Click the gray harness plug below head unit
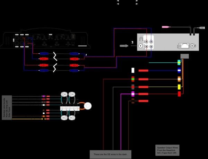Screen dimensions: 208x159 [185, 56]
